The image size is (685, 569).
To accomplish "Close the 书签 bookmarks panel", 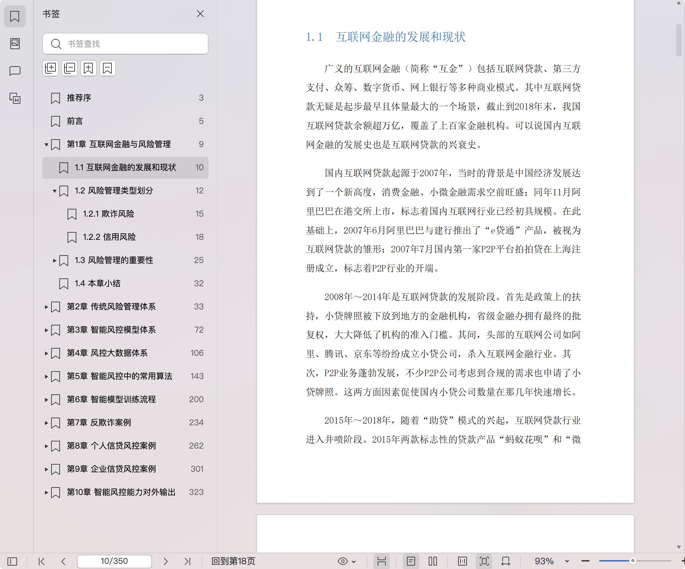I will click(x=200, y=14).
